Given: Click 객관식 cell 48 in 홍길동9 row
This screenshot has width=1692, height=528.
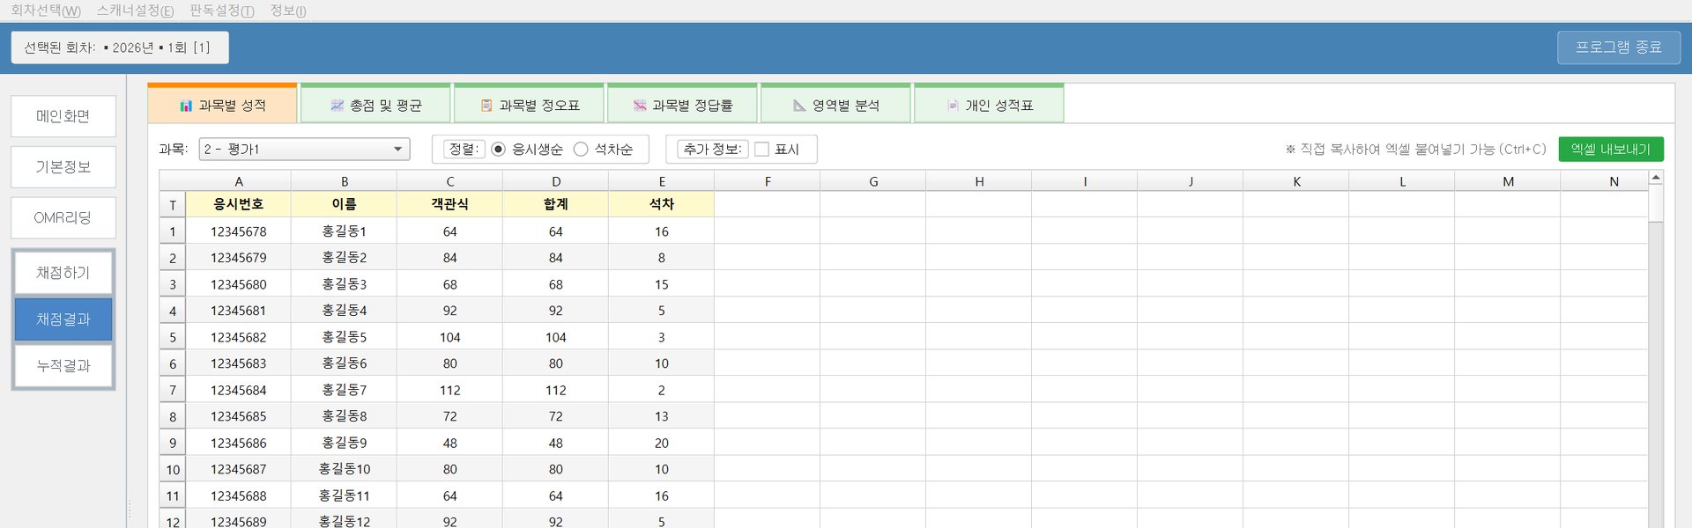Looking at the screenshot, I should 450,443.
